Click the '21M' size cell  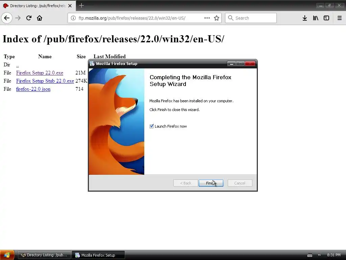tap(80, 73)
